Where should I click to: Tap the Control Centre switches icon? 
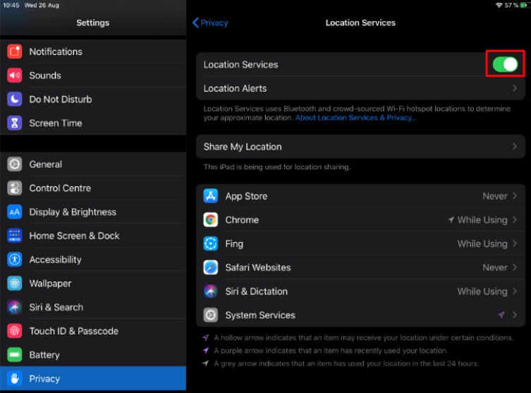click(x=15, y=188)
